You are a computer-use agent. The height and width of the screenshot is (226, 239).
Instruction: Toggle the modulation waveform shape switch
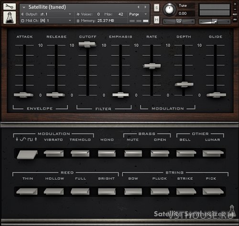[x=27, y=154]
